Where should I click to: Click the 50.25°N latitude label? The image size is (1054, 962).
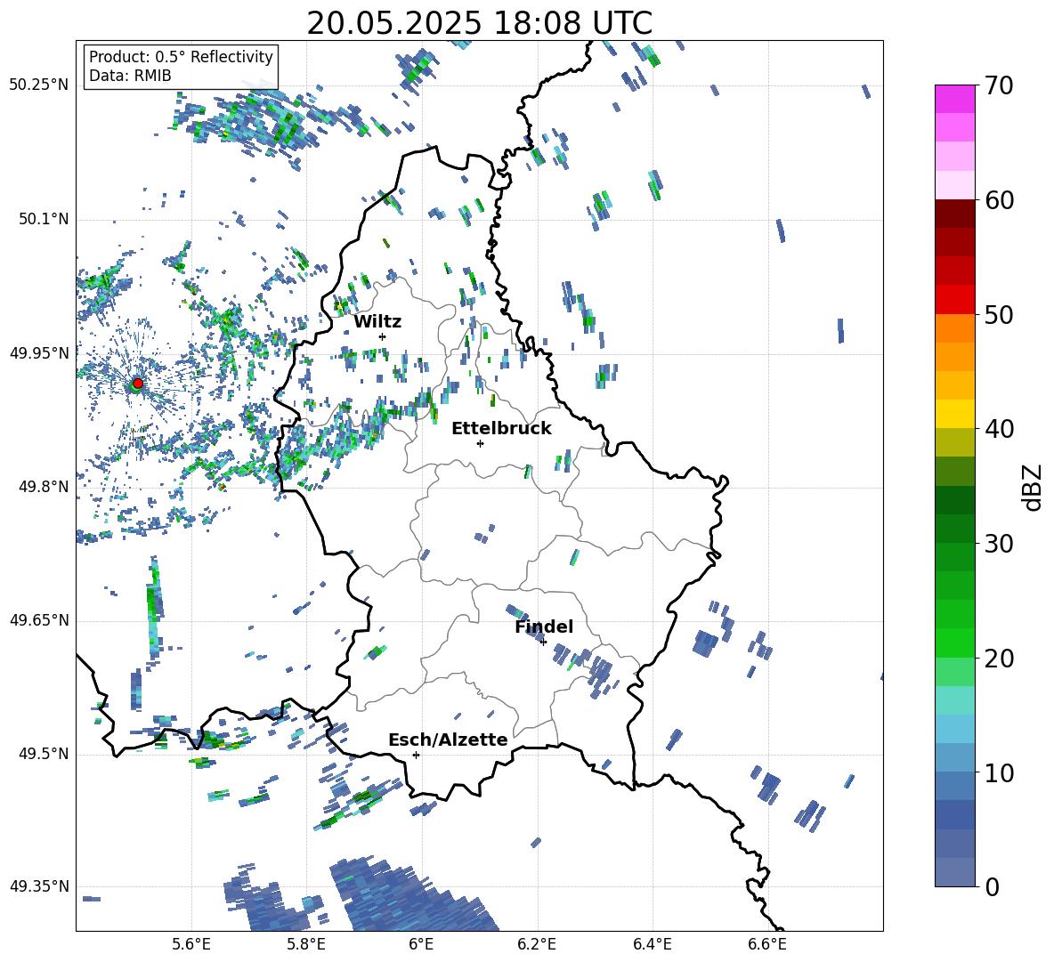[39, 85]
